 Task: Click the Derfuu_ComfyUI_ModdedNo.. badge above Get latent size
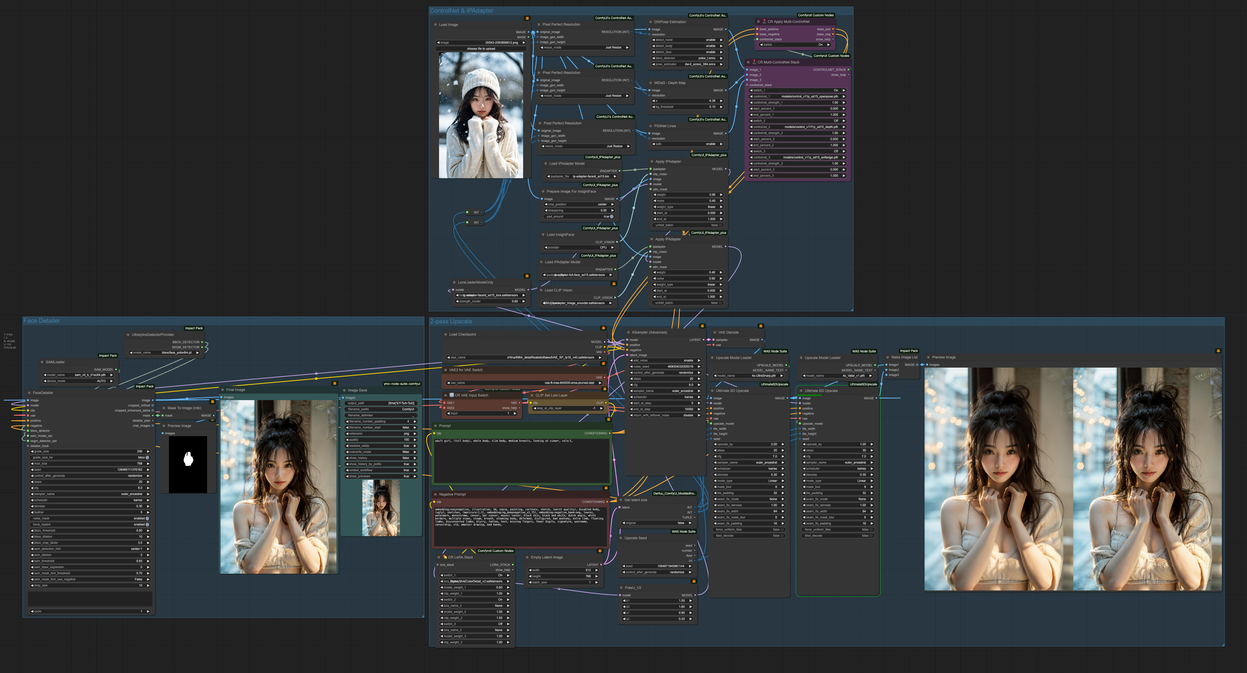(x=674, y=494)
